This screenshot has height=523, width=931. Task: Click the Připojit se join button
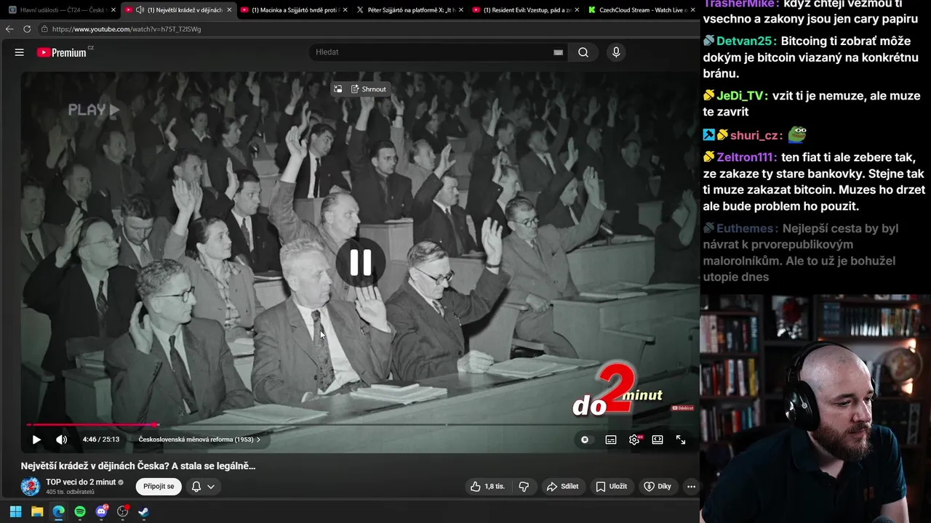(159, 486)
